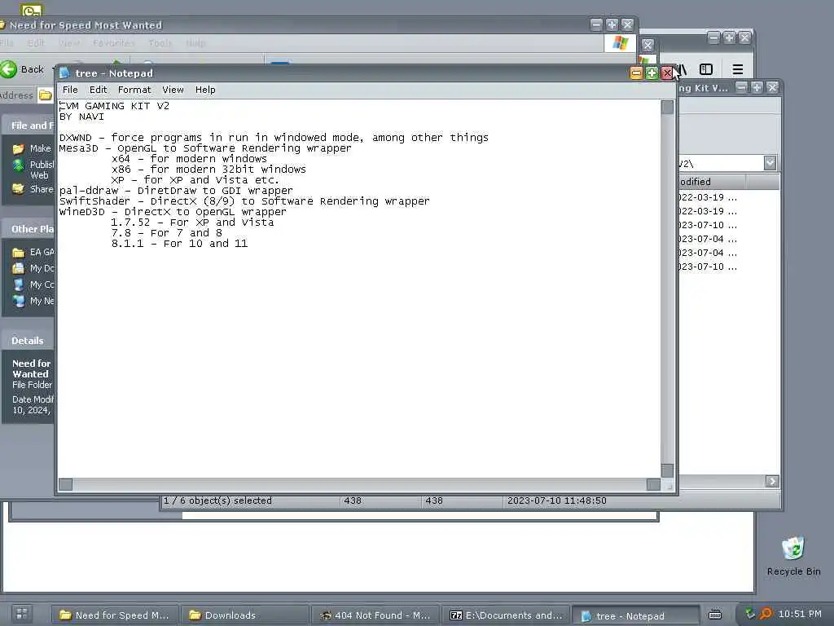This screenshot has width=834, height=626.
Task: Click the Notepad horizontal scrollbar left arrow
Action: pyautogui.click(x=65, y=484)
